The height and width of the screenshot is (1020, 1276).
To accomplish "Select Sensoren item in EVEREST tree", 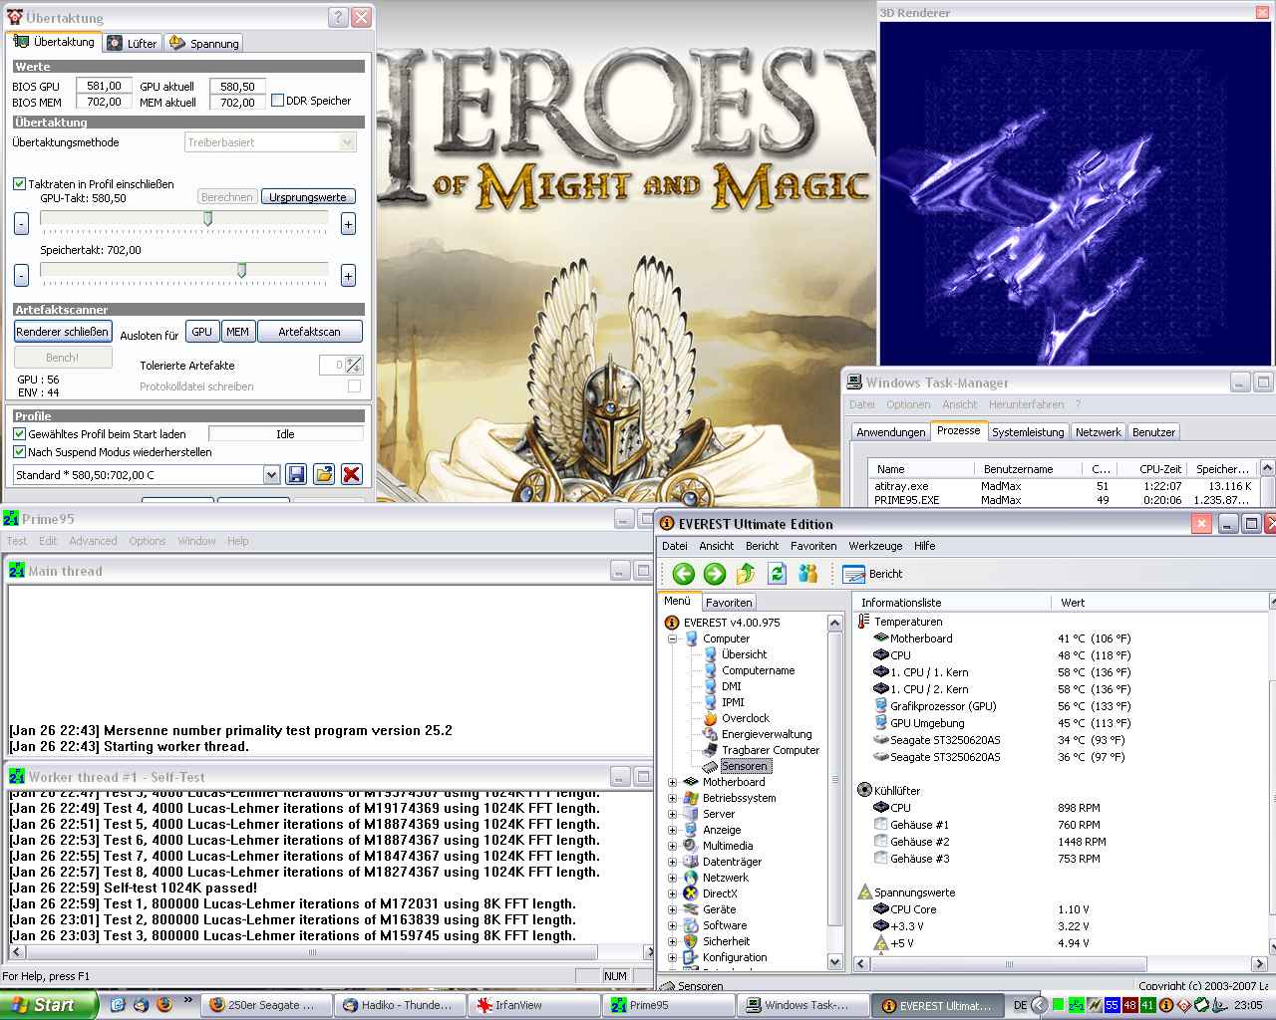I will pos(745,766).
